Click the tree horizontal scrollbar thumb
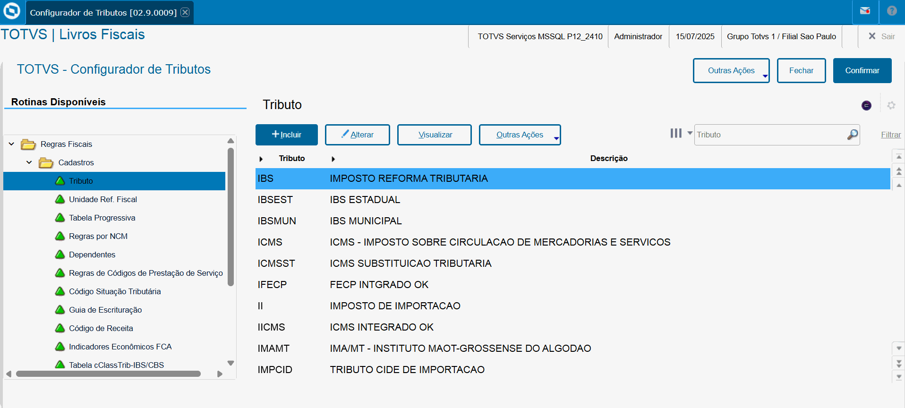The height and width of the screenshot is (408, 905). click(x=109, y=374)
